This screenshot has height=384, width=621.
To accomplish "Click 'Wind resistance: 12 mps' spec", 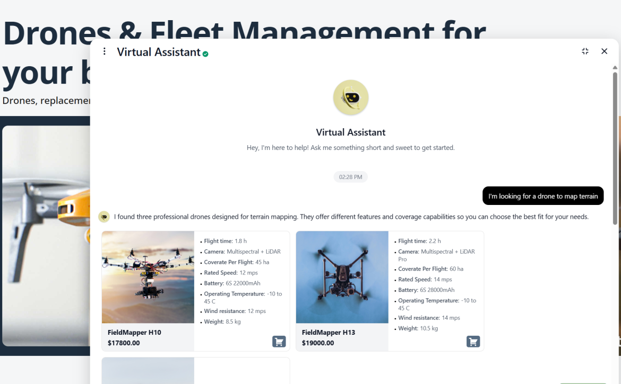I will 235,311.
